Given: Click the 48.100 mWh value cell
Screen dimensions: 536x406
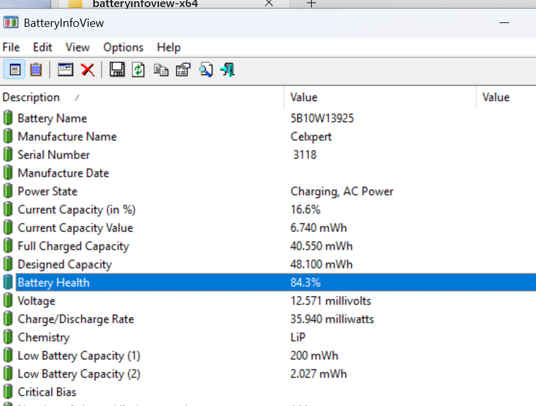Looking at the screenshot, I should [x=321, y=264].
